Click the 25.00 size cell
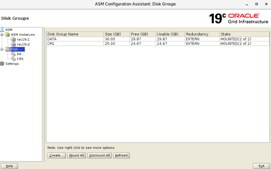The width and height of the screenshot is (271, 169). click(x=117, y=44)
